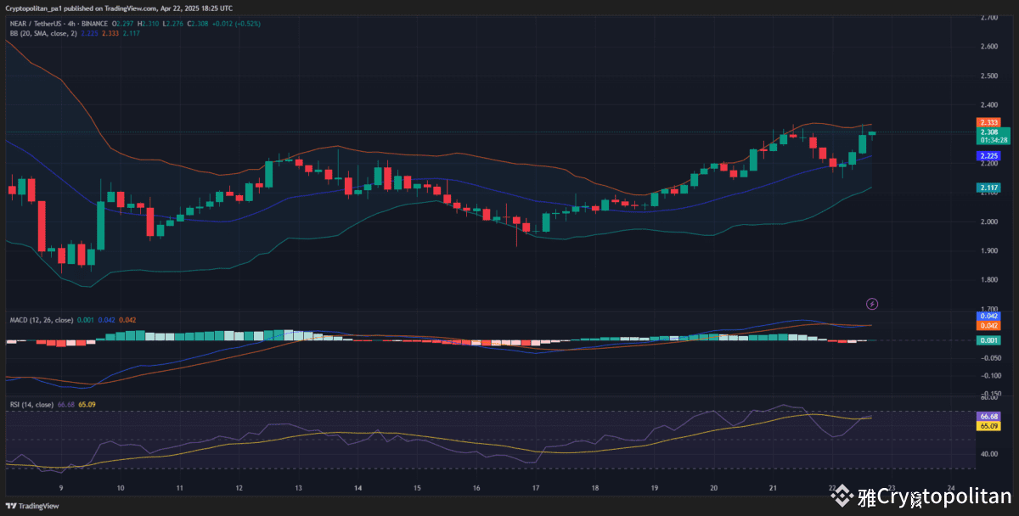Viewport: 1019px width, 516px height.
Task: Click the purple lightning event icon
Action: (871, 303)
